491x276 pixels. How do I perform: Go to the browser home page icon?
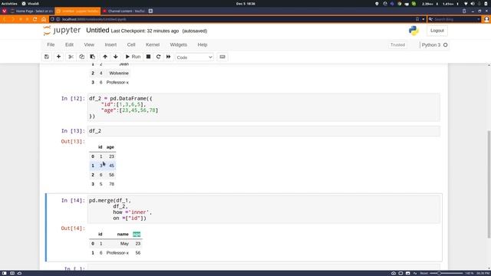(44, 19)
